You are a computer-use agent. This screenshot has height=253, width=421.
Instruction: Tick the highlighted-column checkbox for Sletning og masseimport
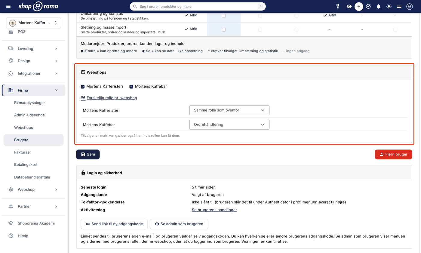pos(224,29)
